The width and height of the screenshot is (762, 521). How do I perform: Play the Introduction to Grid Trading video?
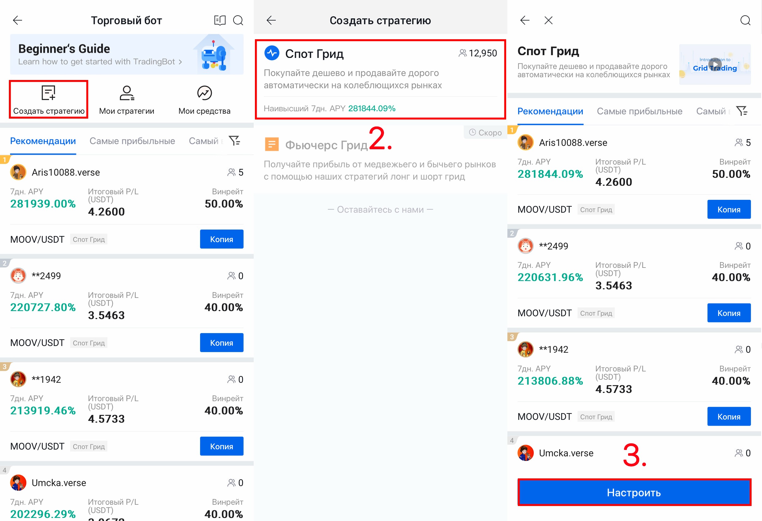click(715, 65)
